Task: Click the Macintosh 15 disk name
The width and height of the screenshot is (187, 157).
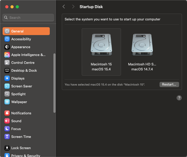Action: pos(101,64)
